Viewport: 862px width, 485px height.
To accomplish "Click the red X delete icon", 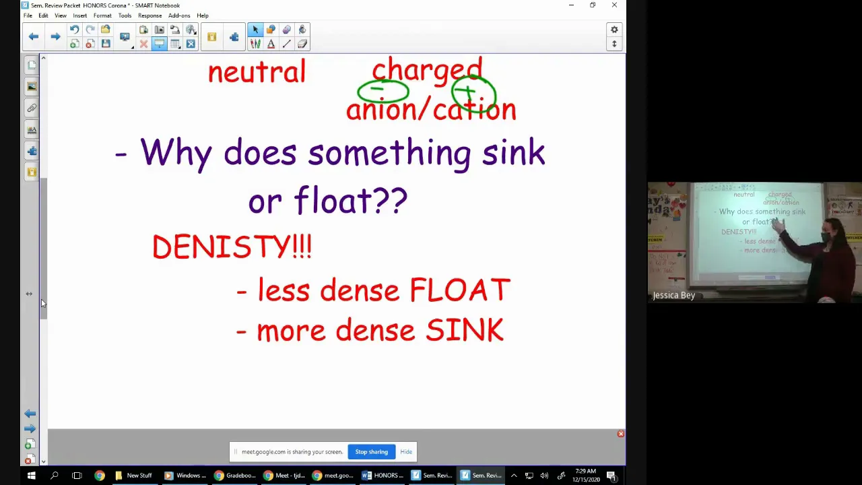I will (x=143, y=44).
